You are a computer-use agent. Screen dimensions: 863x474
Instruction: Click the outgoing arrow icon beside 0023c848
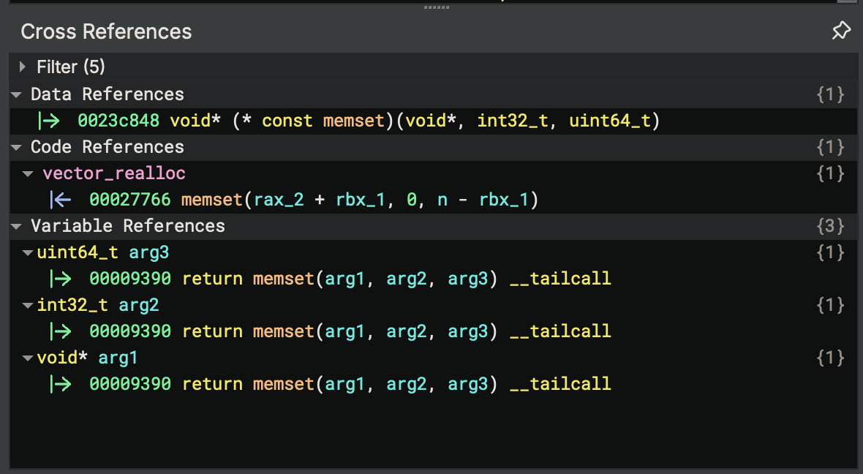tap(49, 121)
